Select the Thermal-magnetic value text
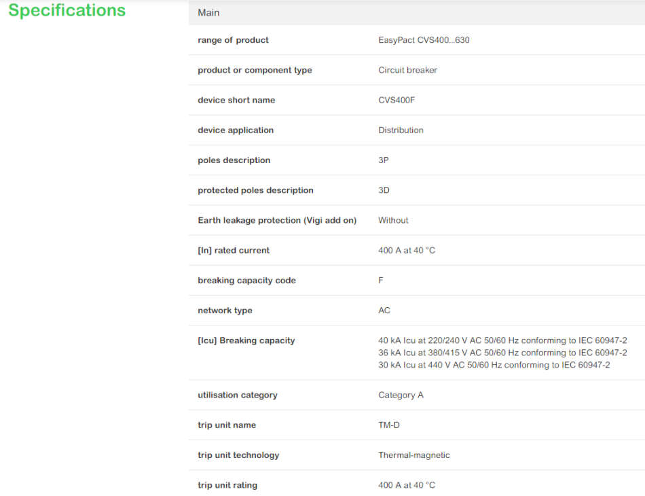Screen dimensions: 645x496 click(413, 455)
